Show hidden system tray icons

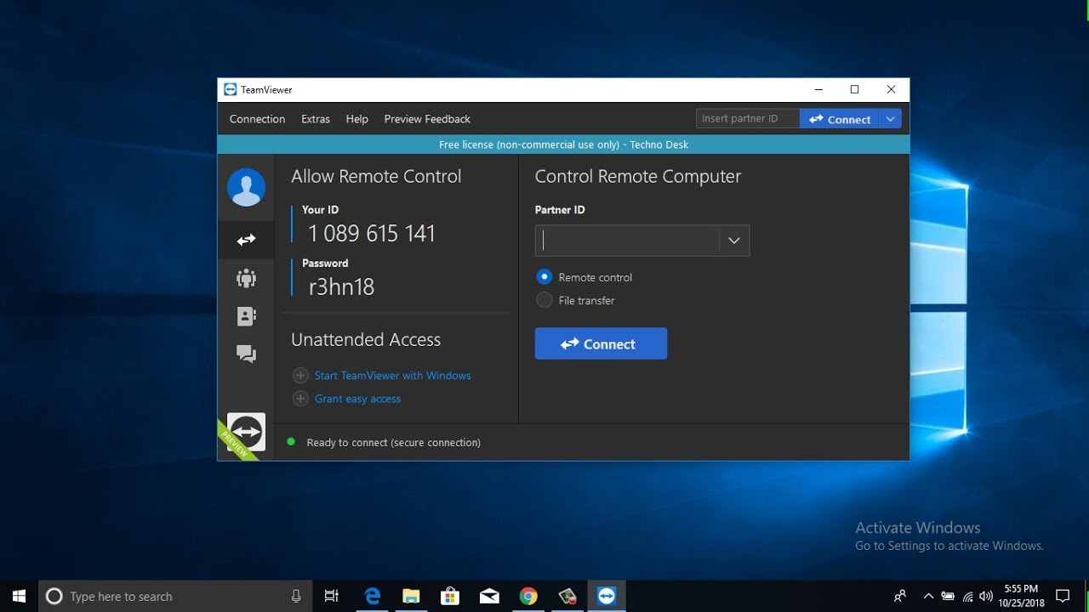coord(928,597)
